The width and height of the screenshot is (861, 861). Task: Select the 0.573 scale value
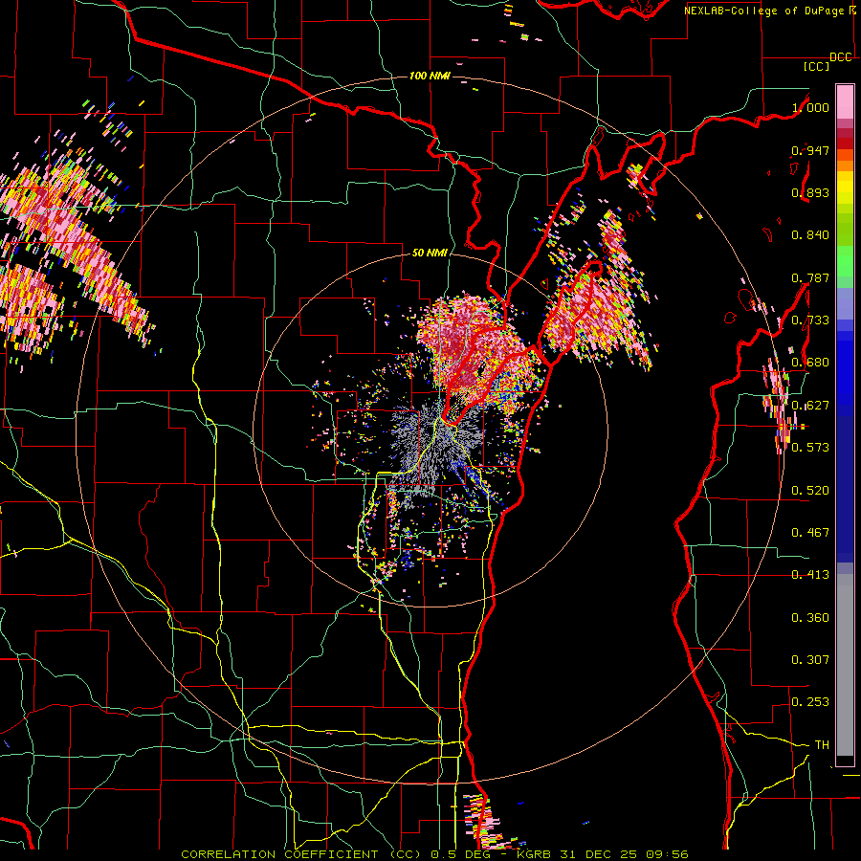810,448
